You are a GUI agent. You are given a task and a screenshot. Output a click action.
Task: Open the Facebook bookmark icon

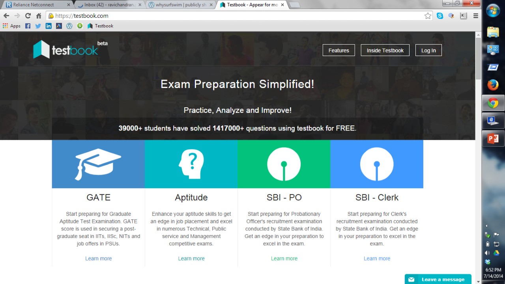pyautogui.click(x=28, y=26)
